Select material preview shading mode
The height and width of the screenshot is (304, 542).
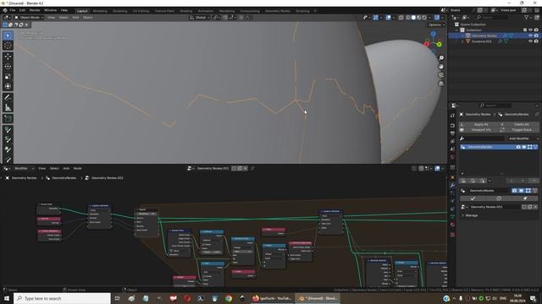pos(418,18)
